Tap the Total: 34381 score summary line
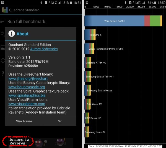This screenshot has width=166, height=148. click(x=125, y=146)
